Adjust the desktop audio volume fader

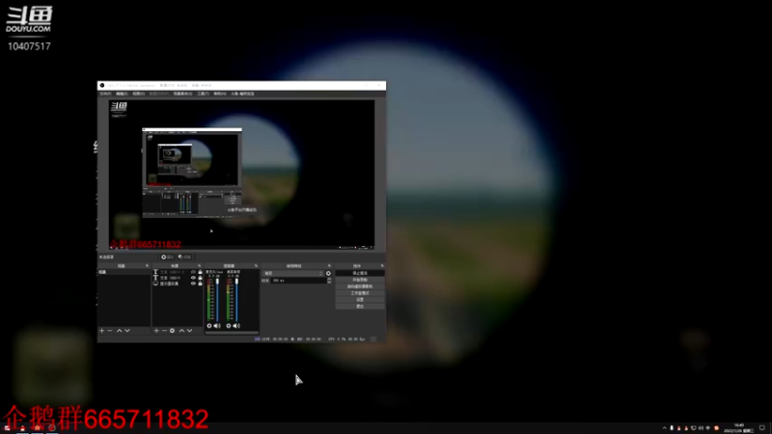pyautogui.click(x=236, y=300)
